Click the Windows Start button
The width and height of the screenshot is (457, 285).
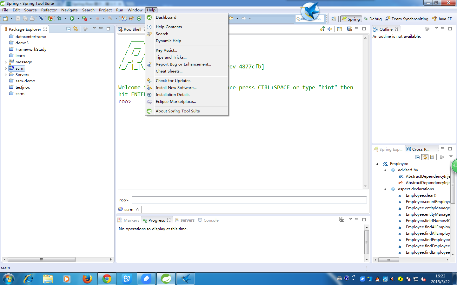tap(9, 279)
